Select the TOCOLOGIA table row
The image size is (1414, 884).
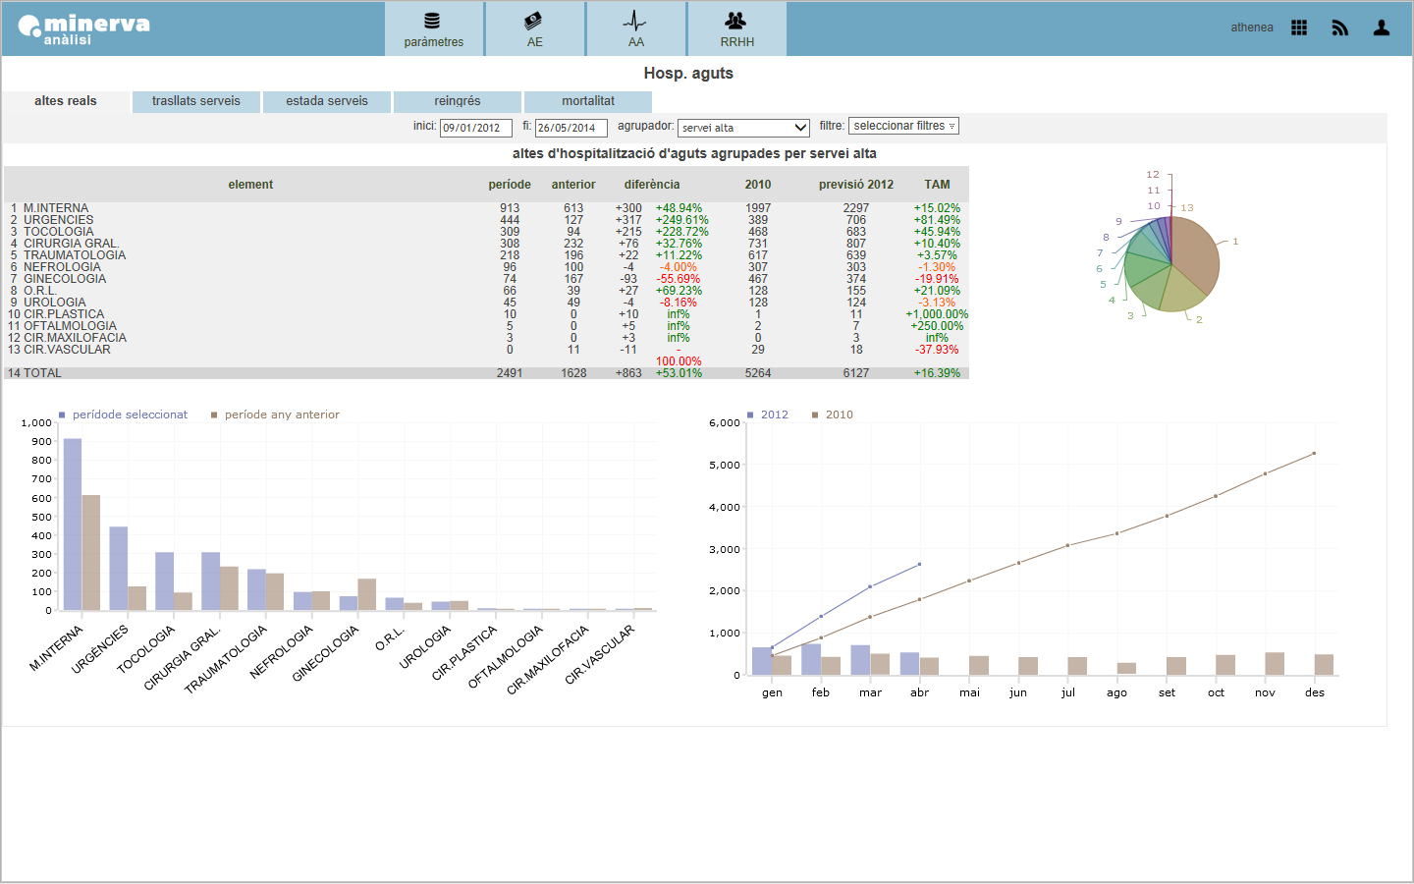pyautogui.click(x=486, y=232)
